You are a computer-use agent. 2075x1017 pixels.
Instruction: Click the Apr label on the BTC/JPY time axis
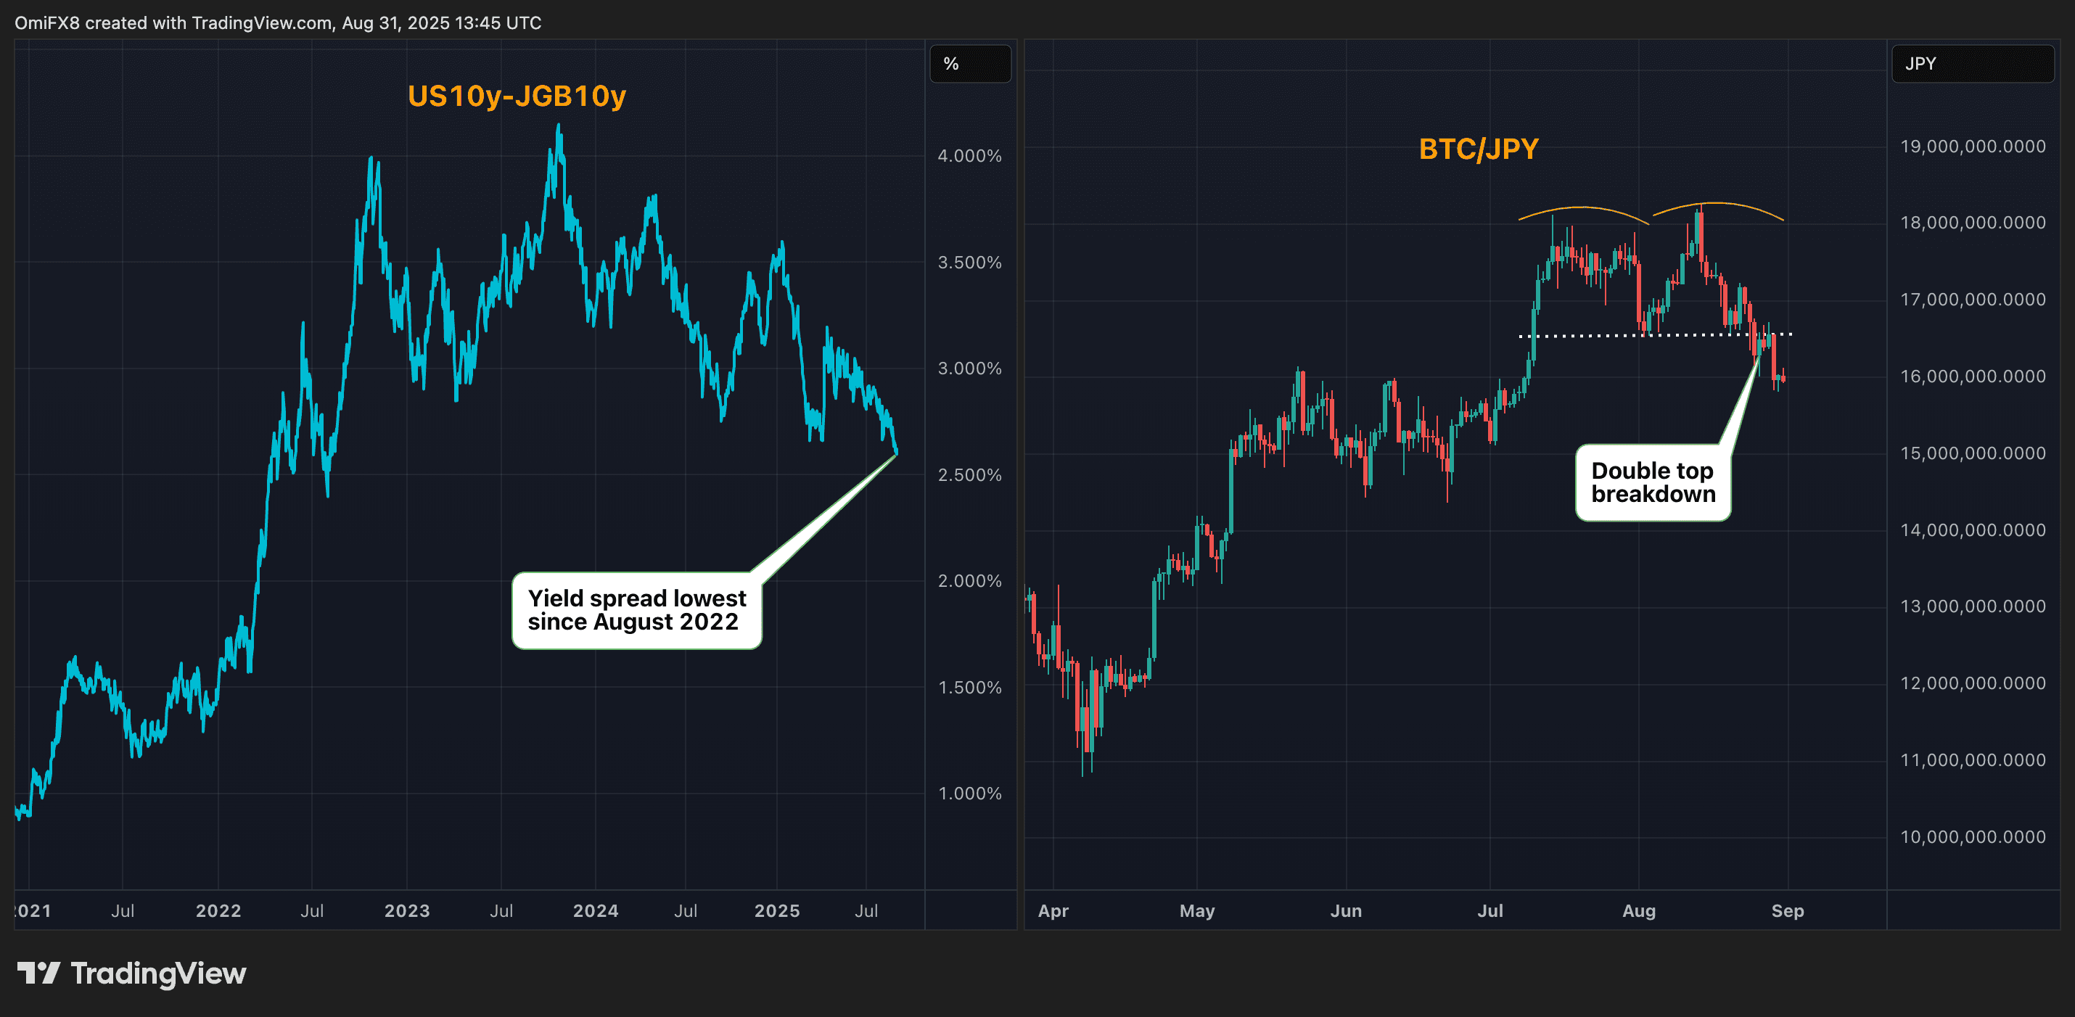coord(1053,910)
